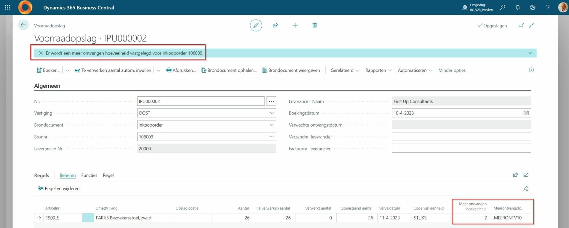Collapse the page with shrink icon

(532, 25)
